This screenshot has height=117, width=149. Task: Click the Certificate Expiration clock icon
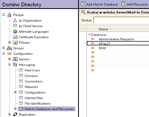coord(15,37)
